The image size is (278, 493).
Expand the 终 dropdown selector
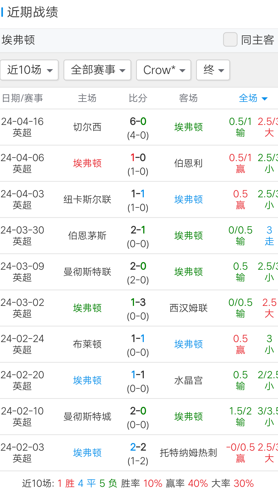pos(213,70)
